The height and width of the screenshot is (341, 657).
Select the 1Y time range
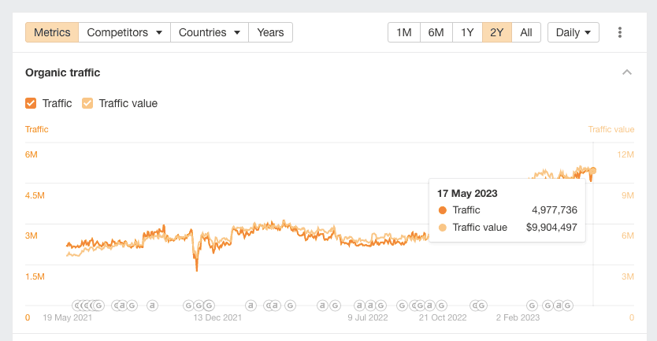click(467, 32)
